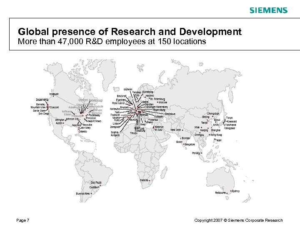Click the 'Zaragoza' map label

click(115, 127)
